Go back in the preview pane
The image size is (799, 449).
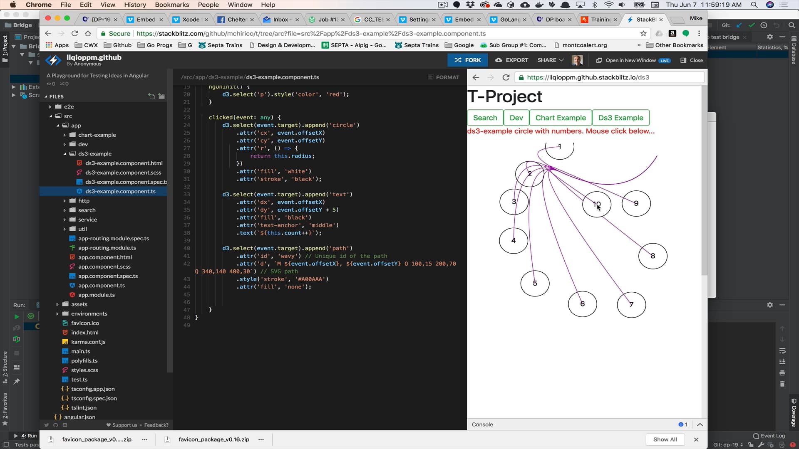[476, 77]
